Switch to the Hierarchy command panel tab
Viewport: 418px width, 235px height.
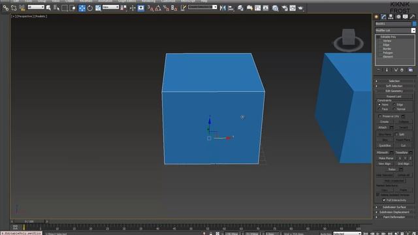coord(391,17)
